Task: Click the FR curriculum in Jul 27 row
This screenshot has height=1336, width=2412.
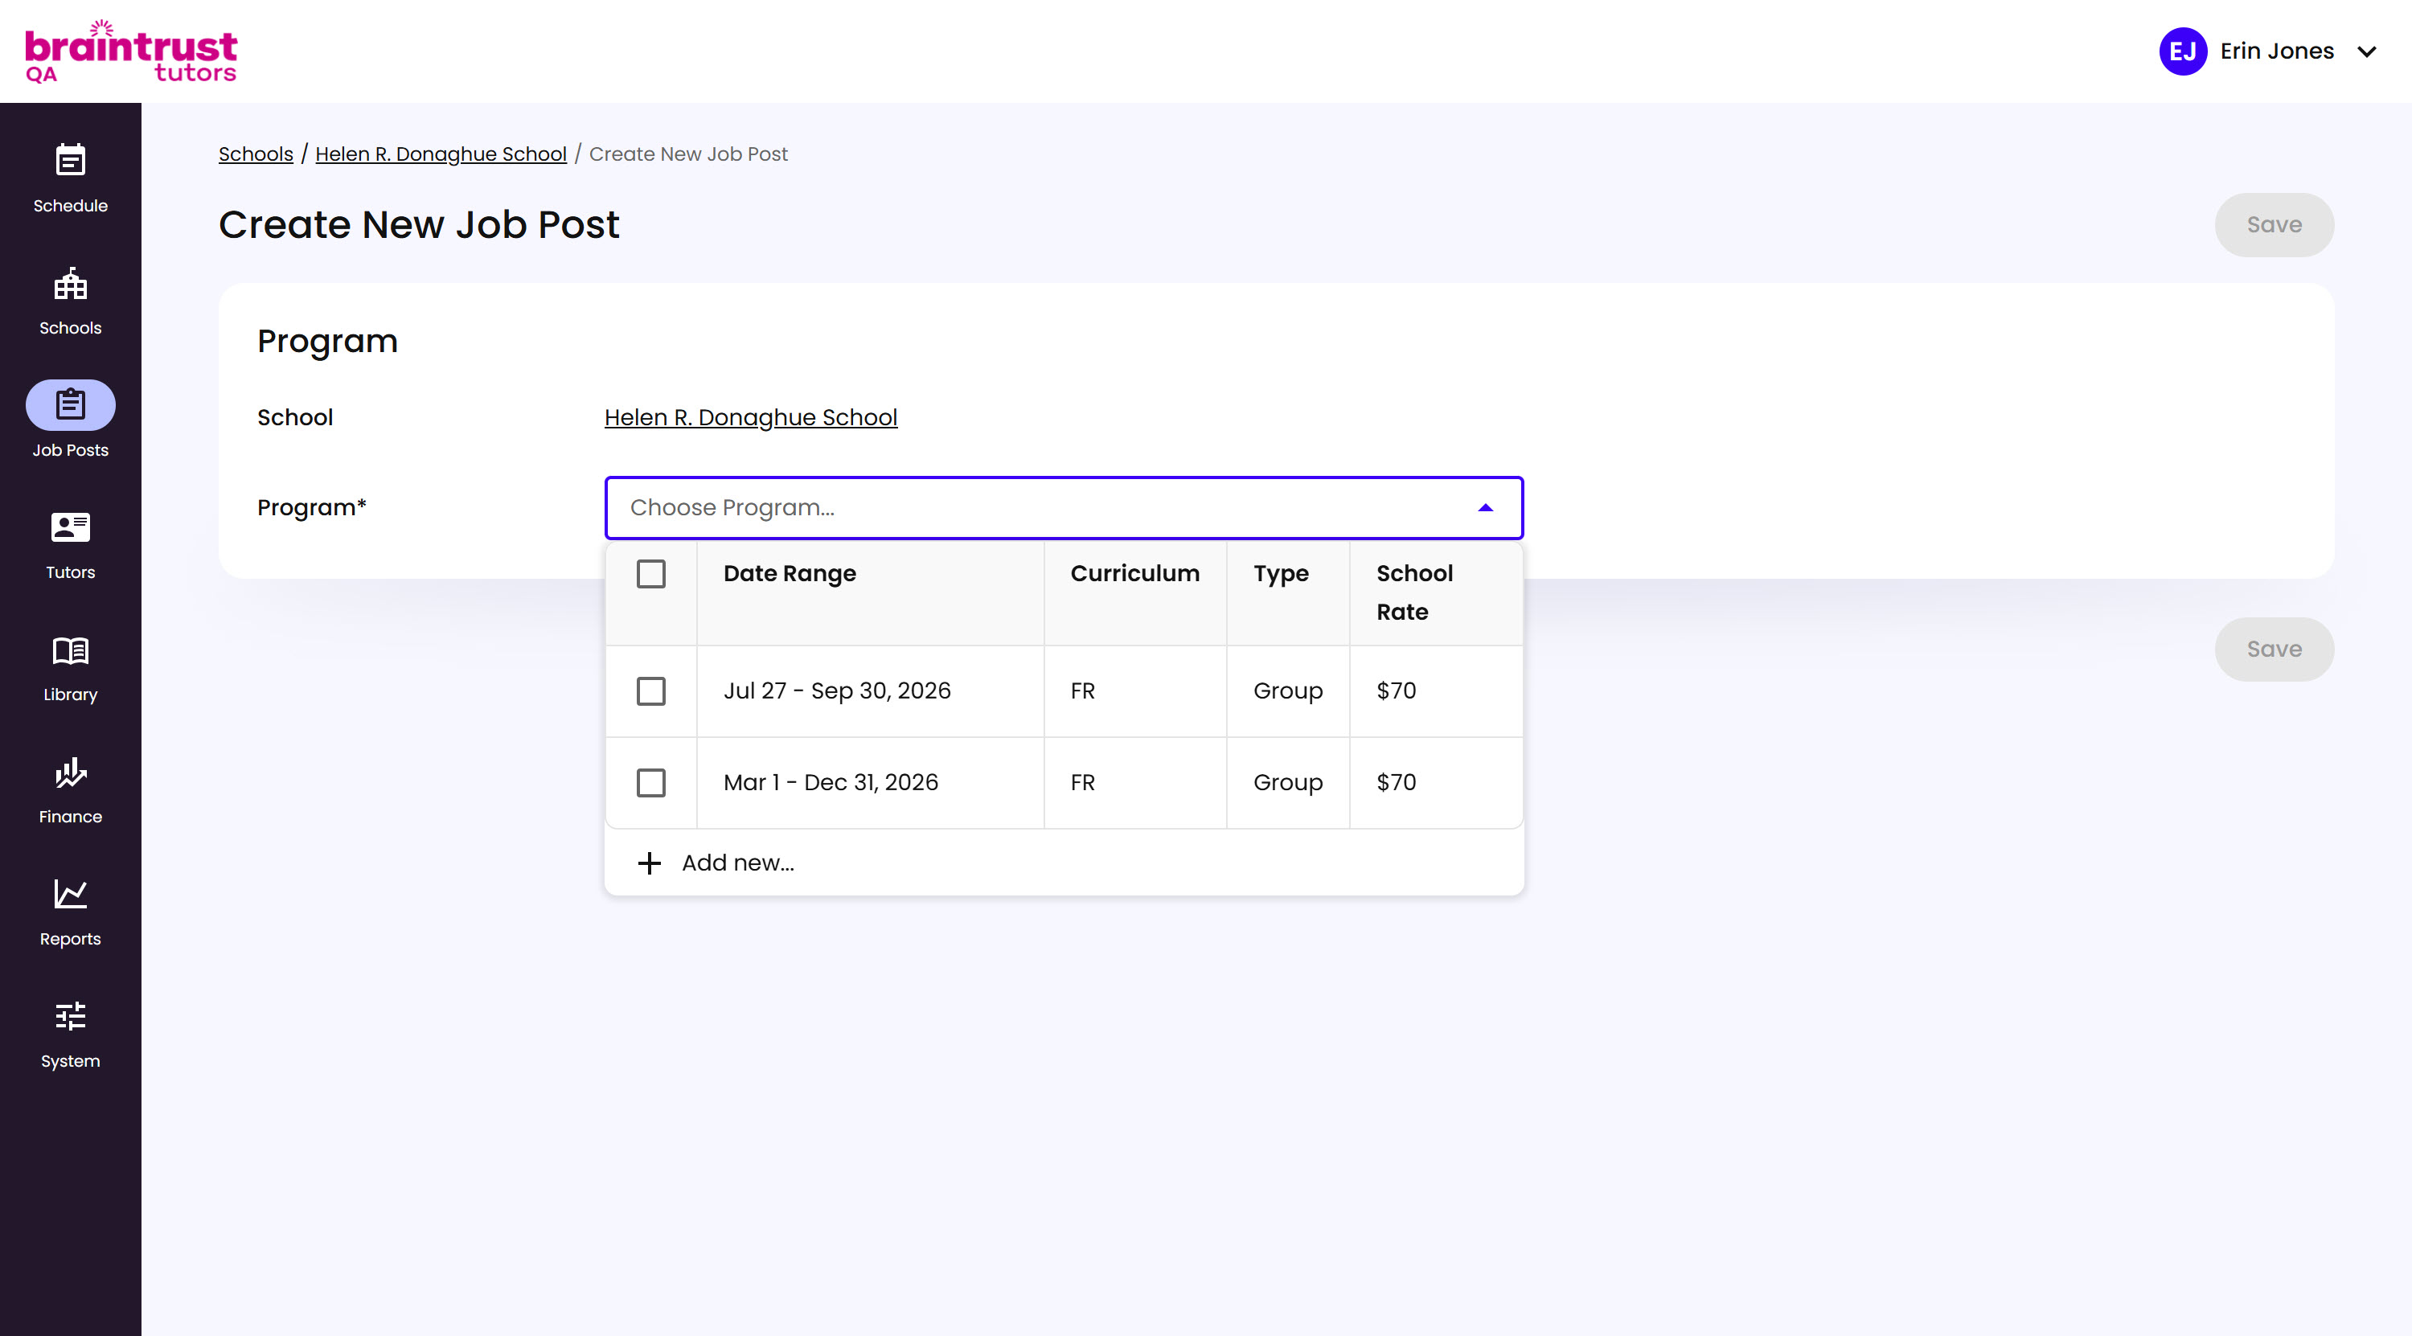Action: tap(1082, 691)
